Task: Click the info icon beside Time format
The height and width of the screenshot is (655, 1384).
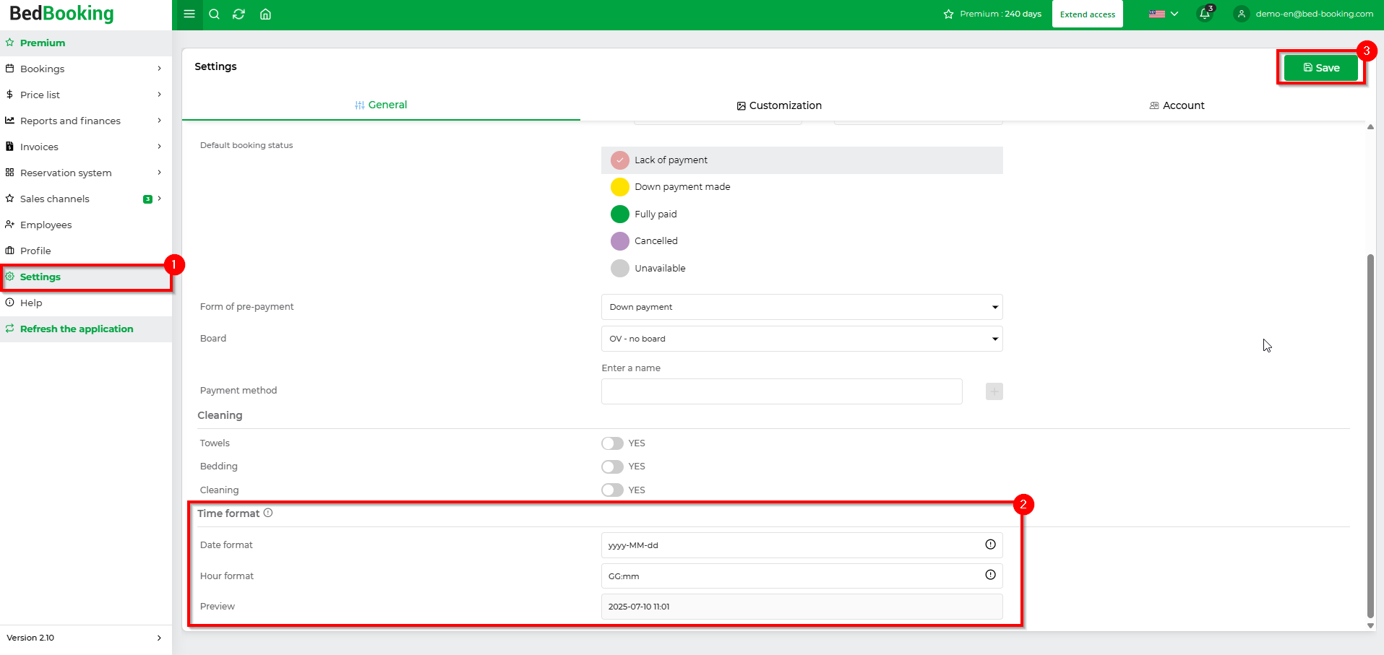Action: click(268, 513)
